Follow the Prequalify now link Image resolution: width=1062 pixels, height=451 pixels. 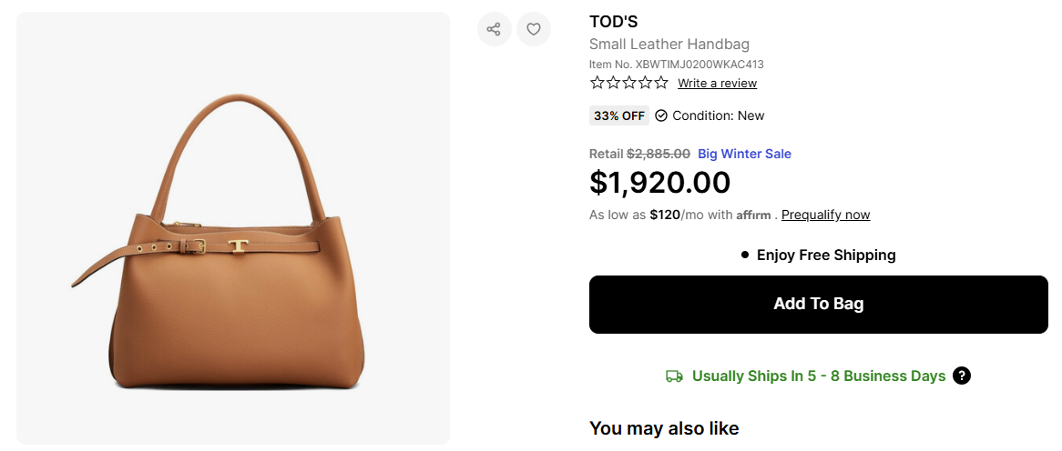point(825,215)
